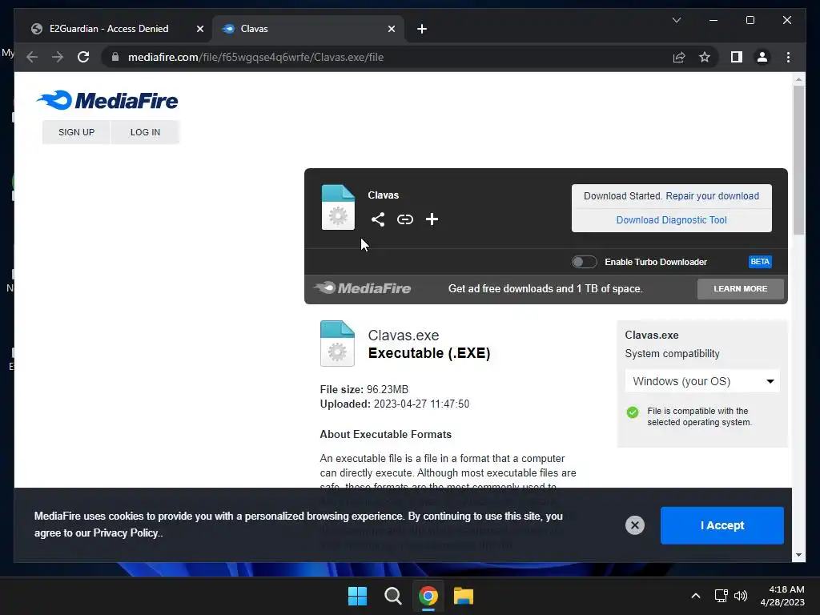The height and width of the screenshot is (615, 820).
Task: Click the Clavas.exe file icon in details
Action: [x=337, y=343]
